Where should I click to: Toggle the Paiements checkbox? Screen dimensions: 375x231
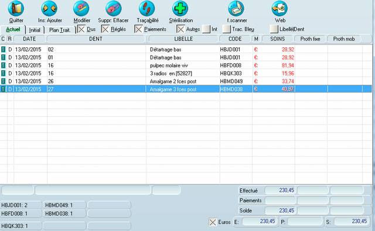[138, 29]
